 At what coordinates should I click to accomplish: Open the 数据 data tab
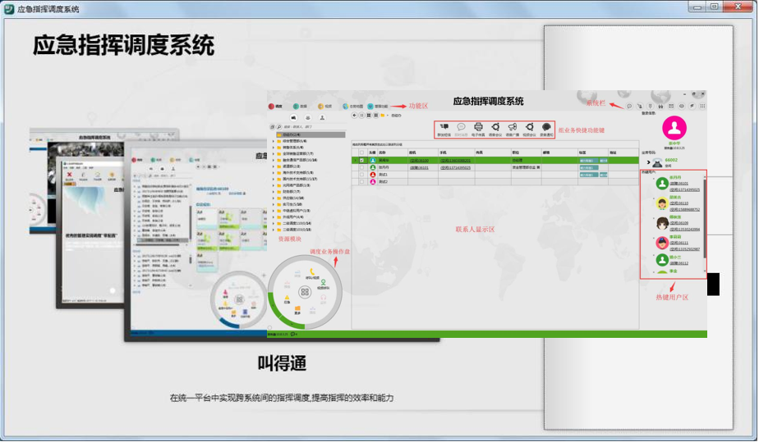click(x=300, y=107)
